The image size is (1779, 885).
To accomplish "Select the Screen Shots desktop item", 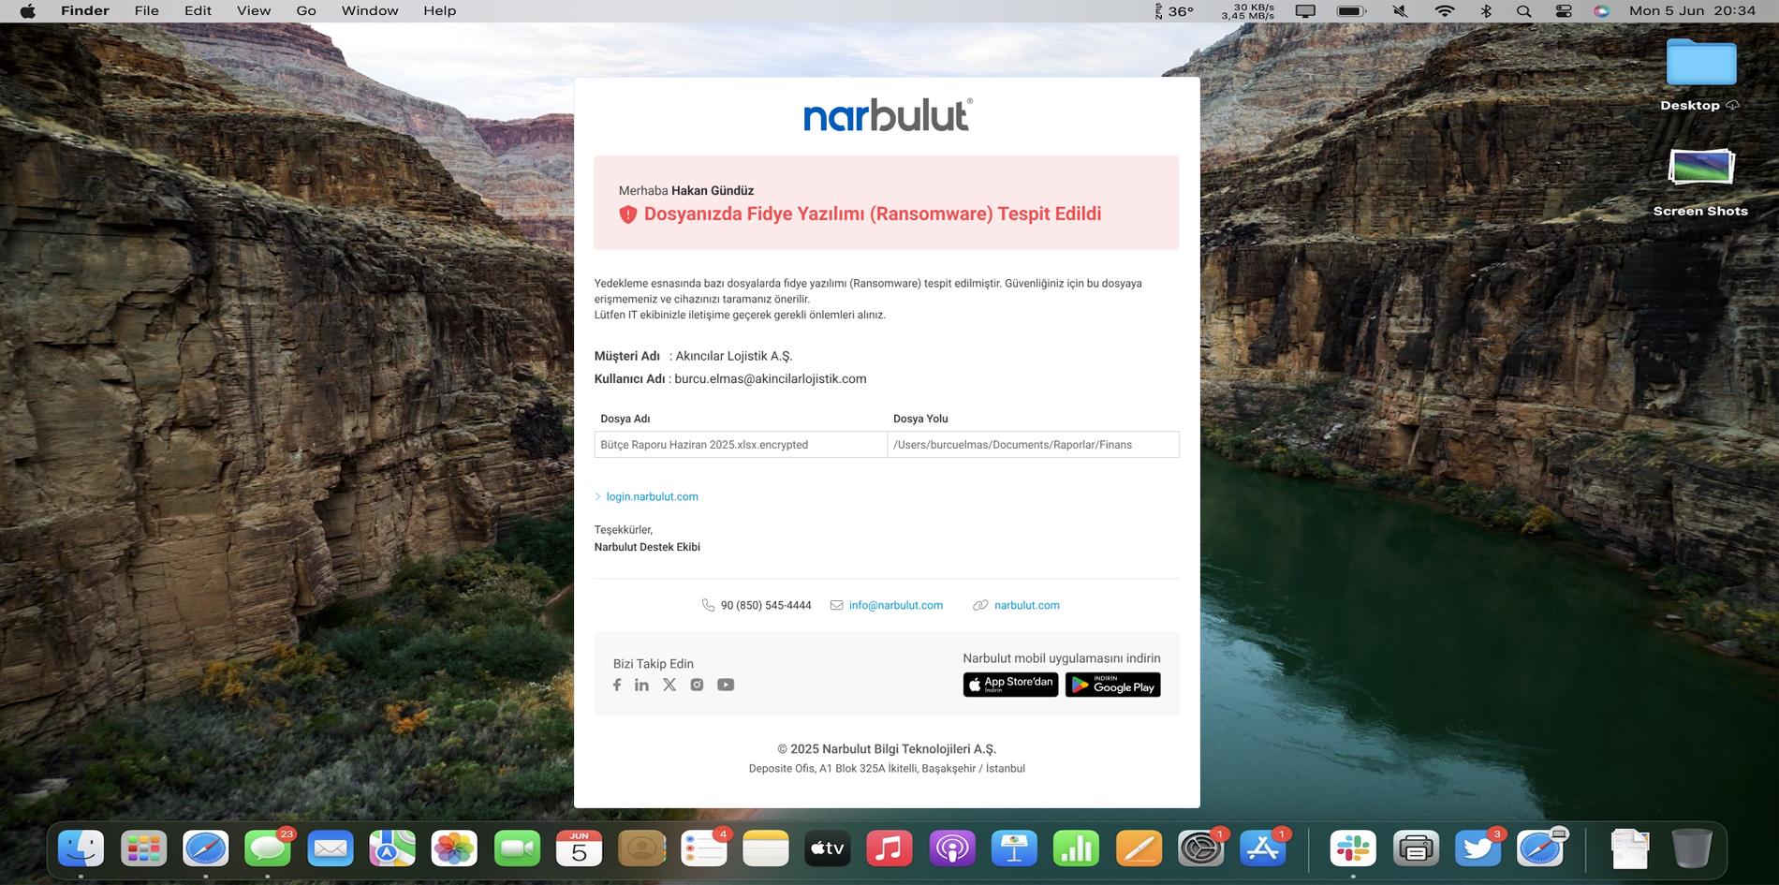I will tap(1700, 183).
